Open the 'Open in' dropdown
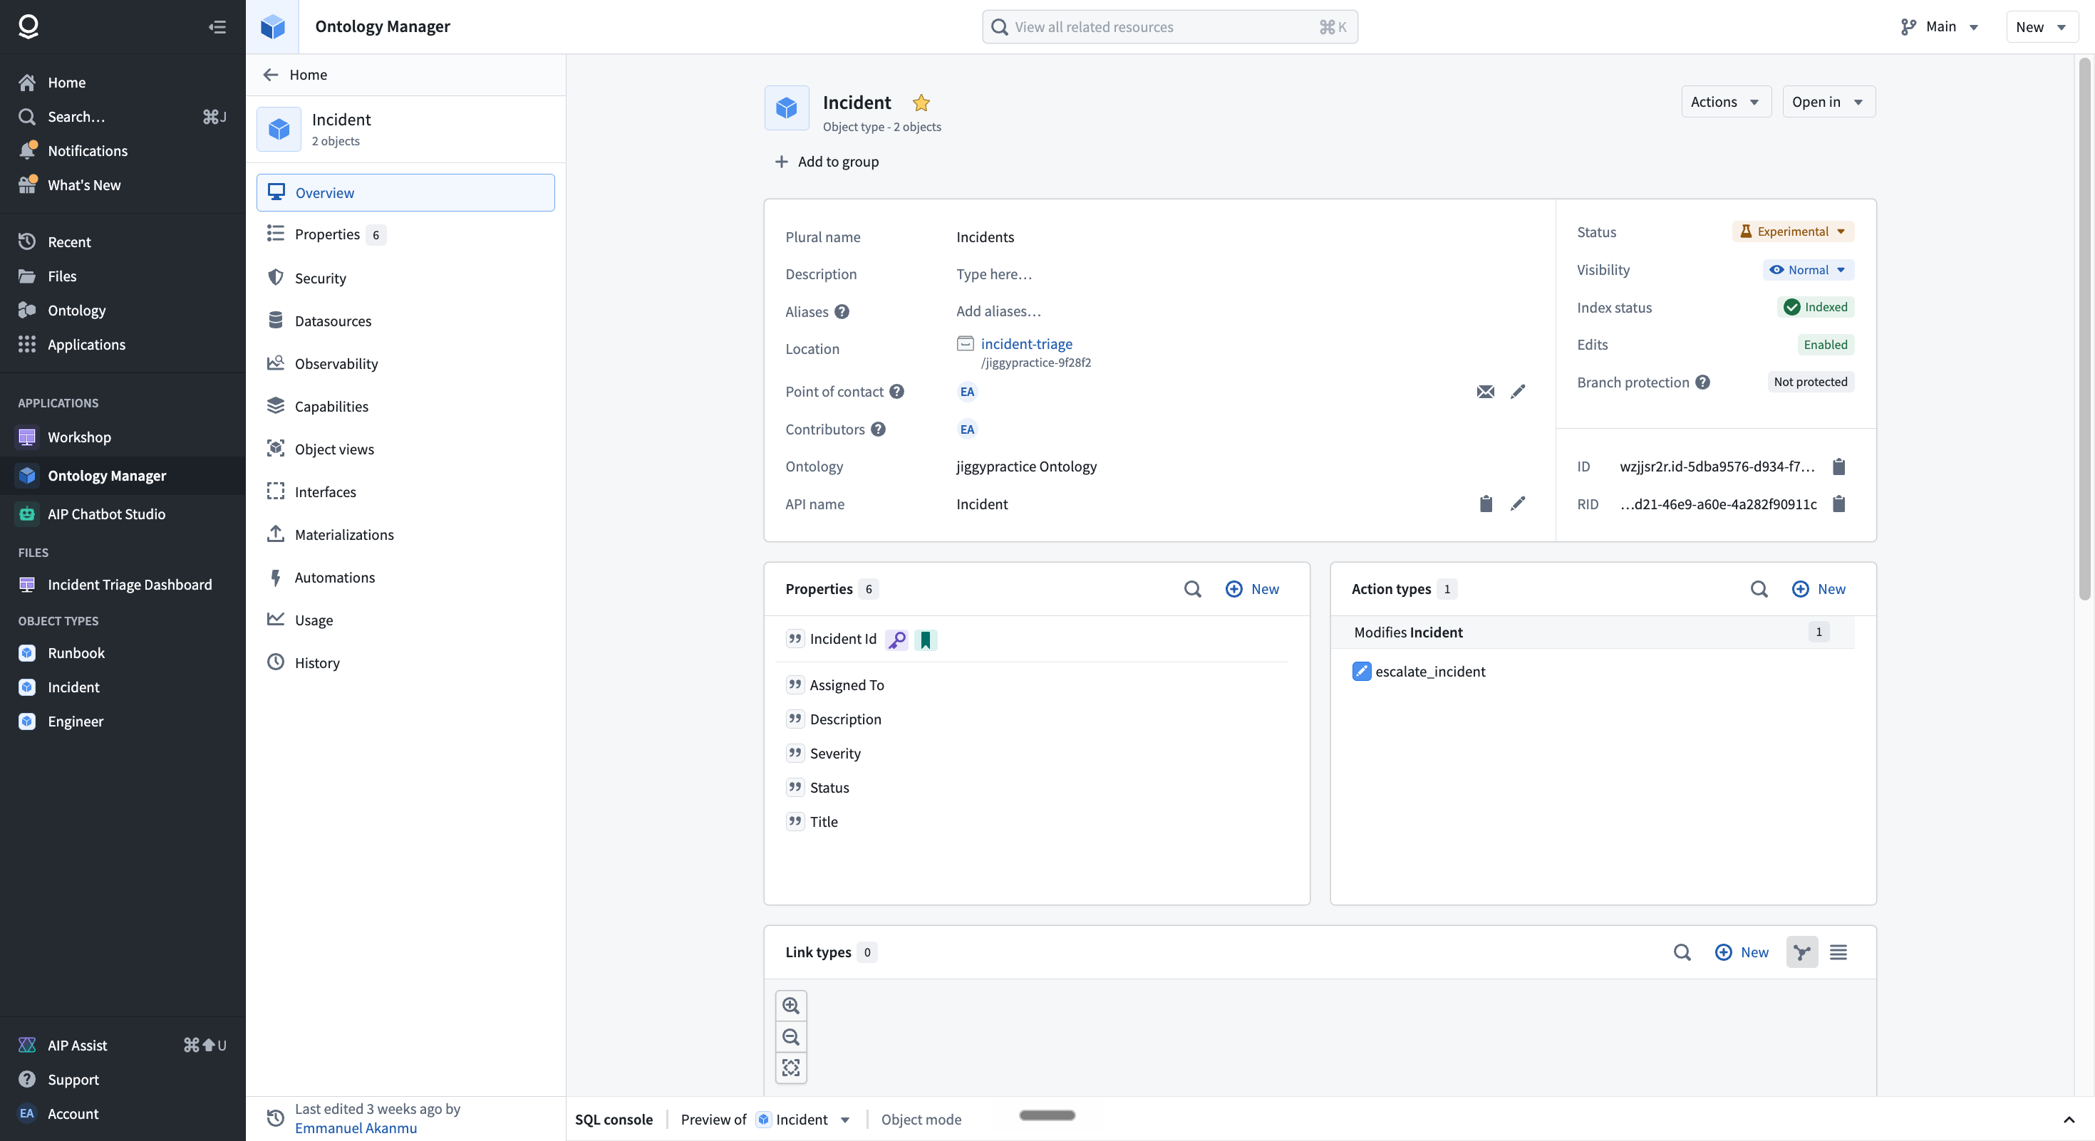The image size is (2095, 1141). tap(1828, 102)
